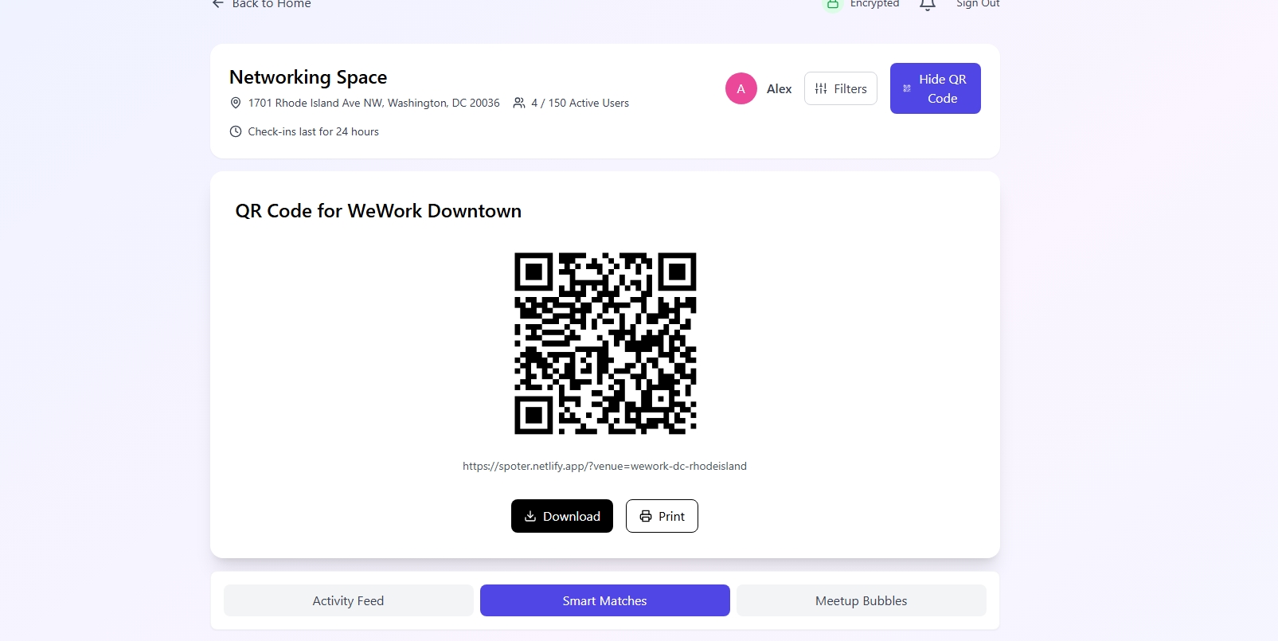This screenshot has height=641, width=1278.
Task: Print the QR code
Action: 662,516
